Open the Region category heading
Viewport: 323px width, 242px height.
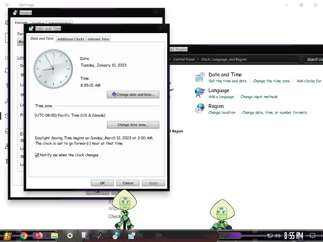pyautogui.click(x=216, y=106)
